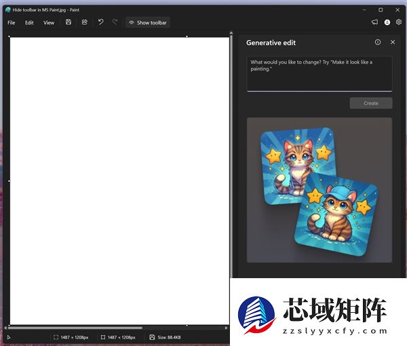
Task: Click the vertical canvas scrollbar
Action: 231,156
